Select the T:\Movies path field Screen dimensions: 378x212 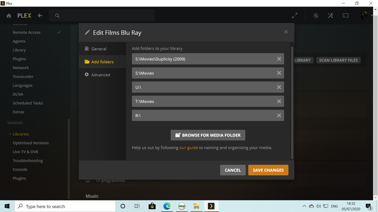(208, 101)
